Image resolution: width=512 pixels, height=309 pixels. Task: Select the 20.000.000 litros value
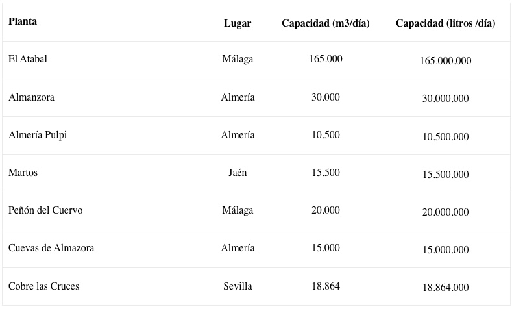coord(445,212)
